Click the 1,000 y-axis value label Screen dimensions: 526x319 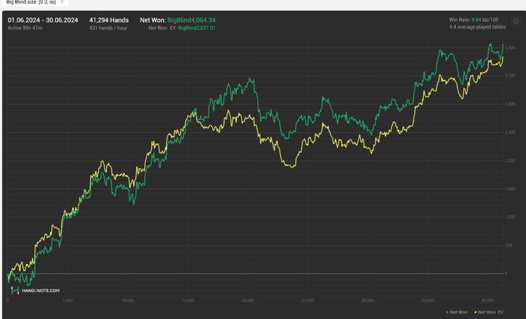(510, 217)
